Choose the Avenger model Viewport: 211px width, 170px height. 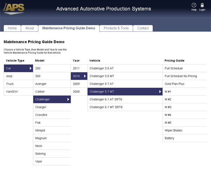pos(52,84)
